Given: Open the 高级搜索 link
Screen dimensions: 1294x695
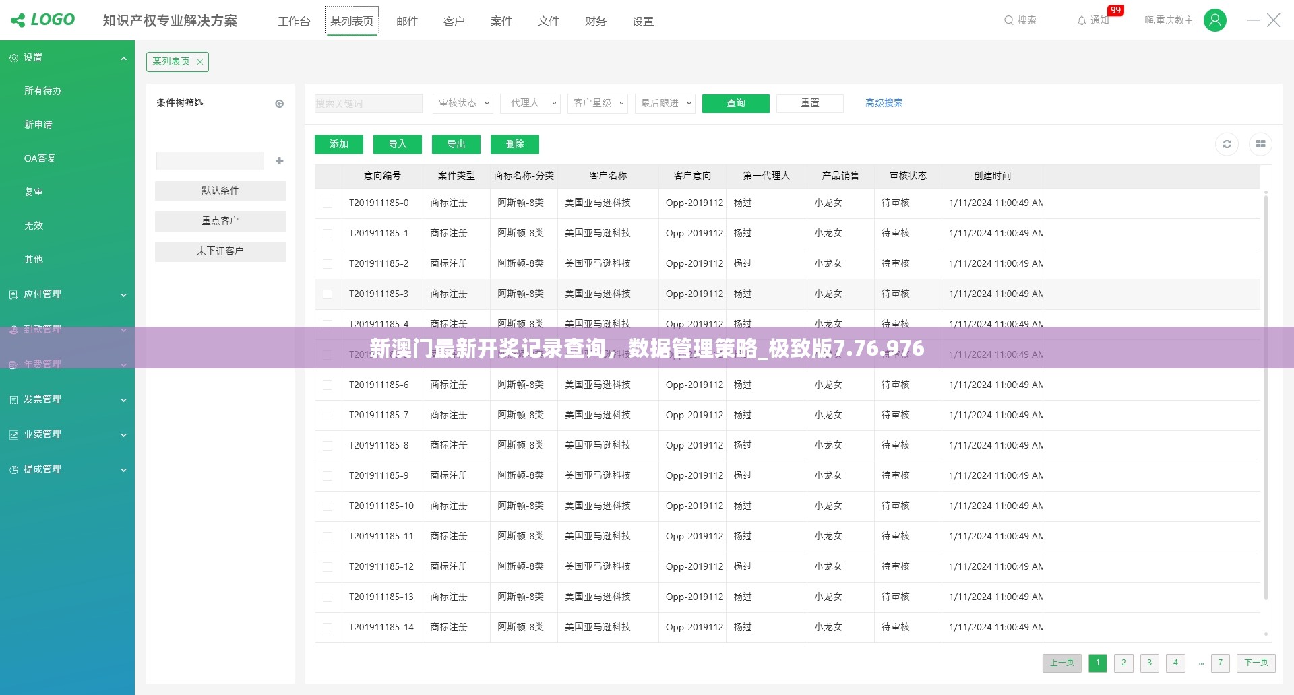Looking at the screenshot, I should pos(884,103).
